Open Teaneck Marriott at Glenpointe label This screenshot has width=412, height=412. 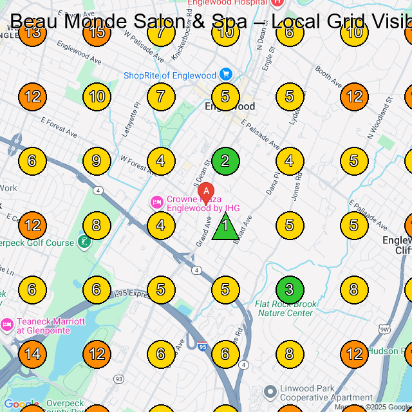point(51,326)
